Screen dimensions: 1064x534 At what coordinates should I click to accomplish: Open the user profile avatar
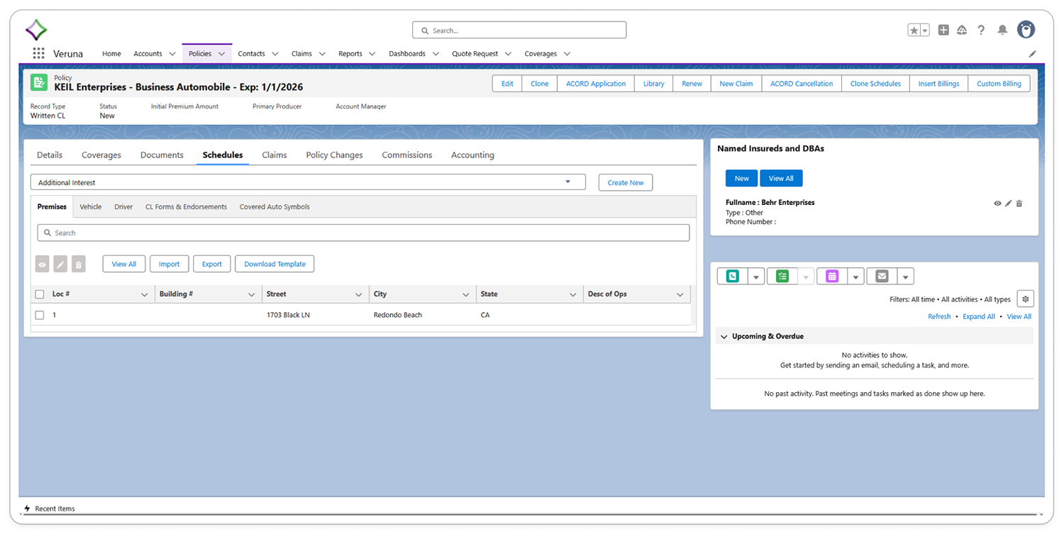point(1026,29)
